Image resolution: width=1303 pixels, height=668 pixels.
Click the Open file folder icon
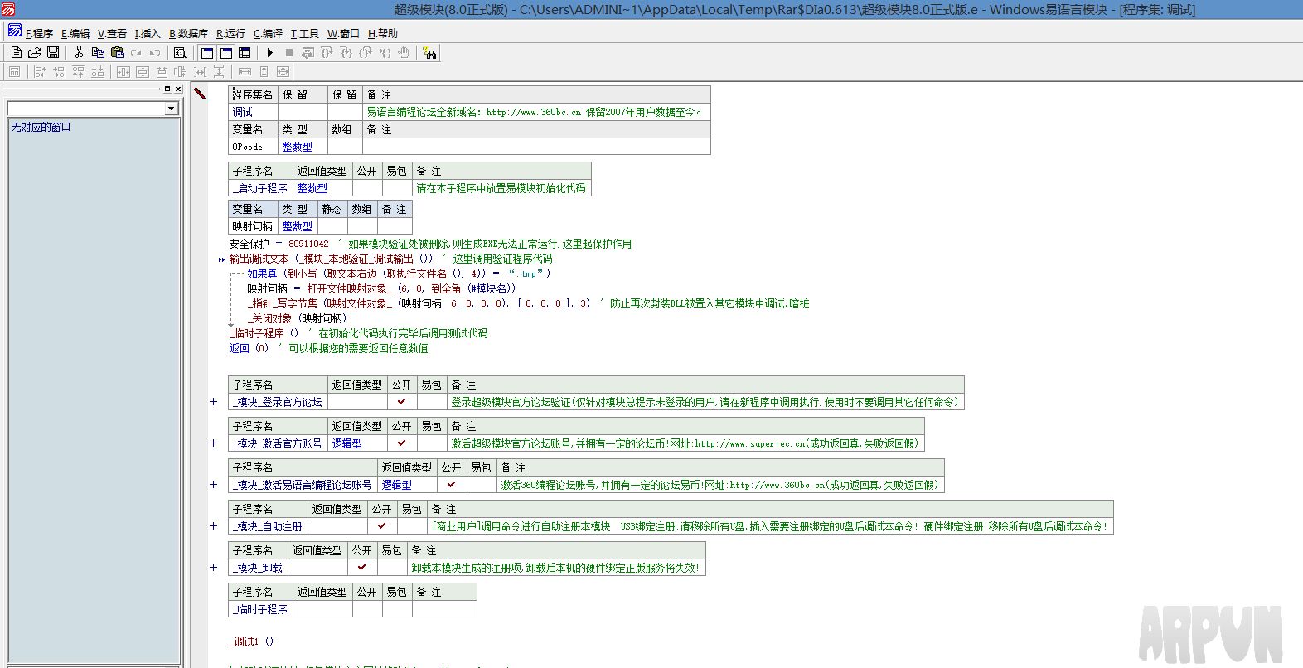click(34, 53)
